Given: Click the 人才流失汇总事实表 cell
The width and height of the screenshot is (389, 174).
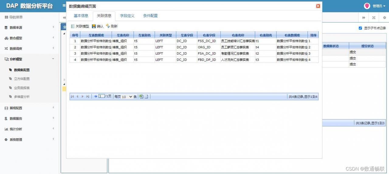Looking at the screenshot, I should coord(238,60).
